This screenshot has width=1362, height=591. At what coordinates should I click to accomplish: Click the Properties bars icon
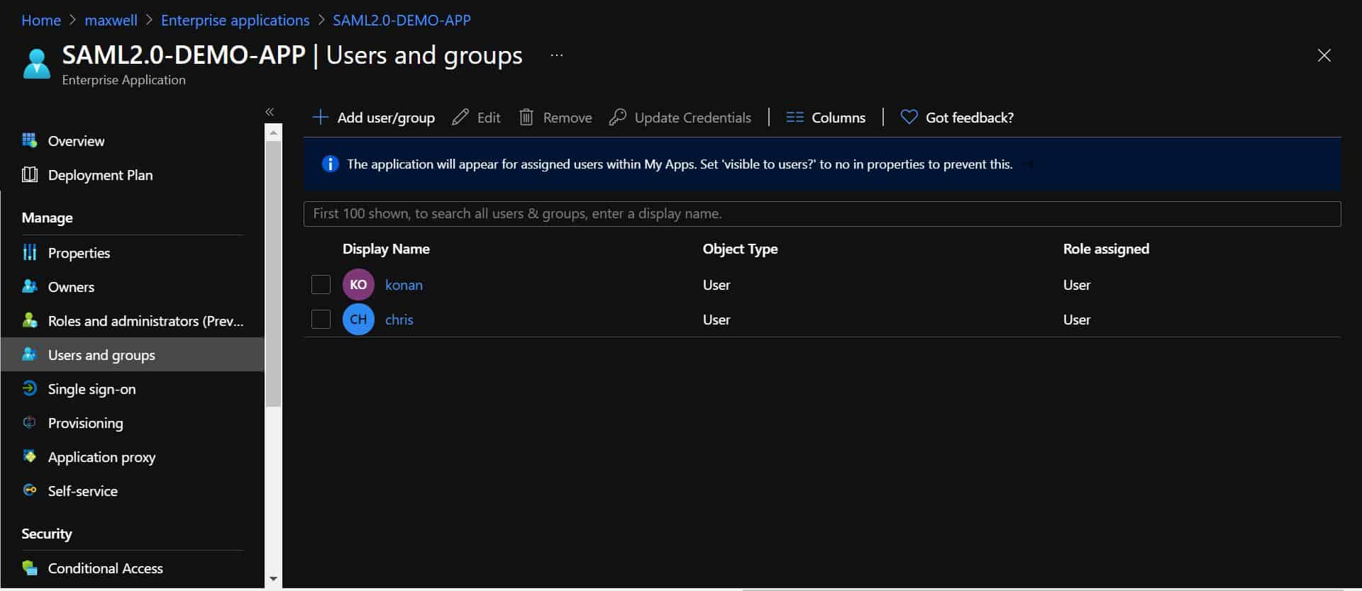coord(29,252)
